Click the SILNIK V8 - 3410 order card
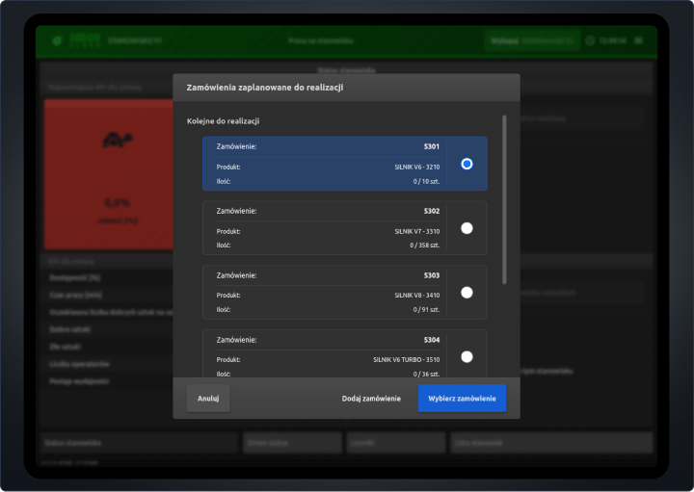Screen dimensions: 694x492 (x=328, y=293)
